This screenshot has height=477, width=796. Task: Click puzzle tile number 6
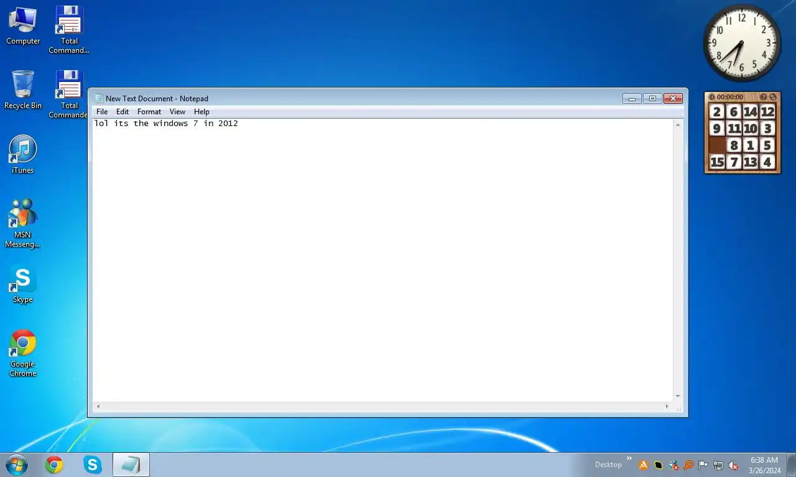click(x=734, y=112)
